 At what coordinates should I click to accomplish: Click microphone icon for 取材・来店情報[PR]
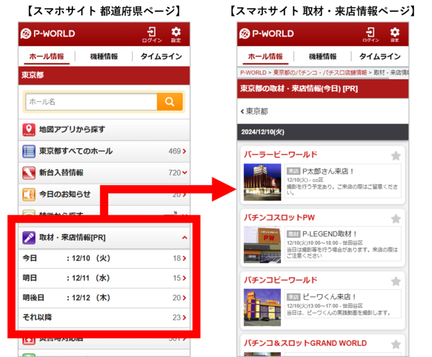29,238
